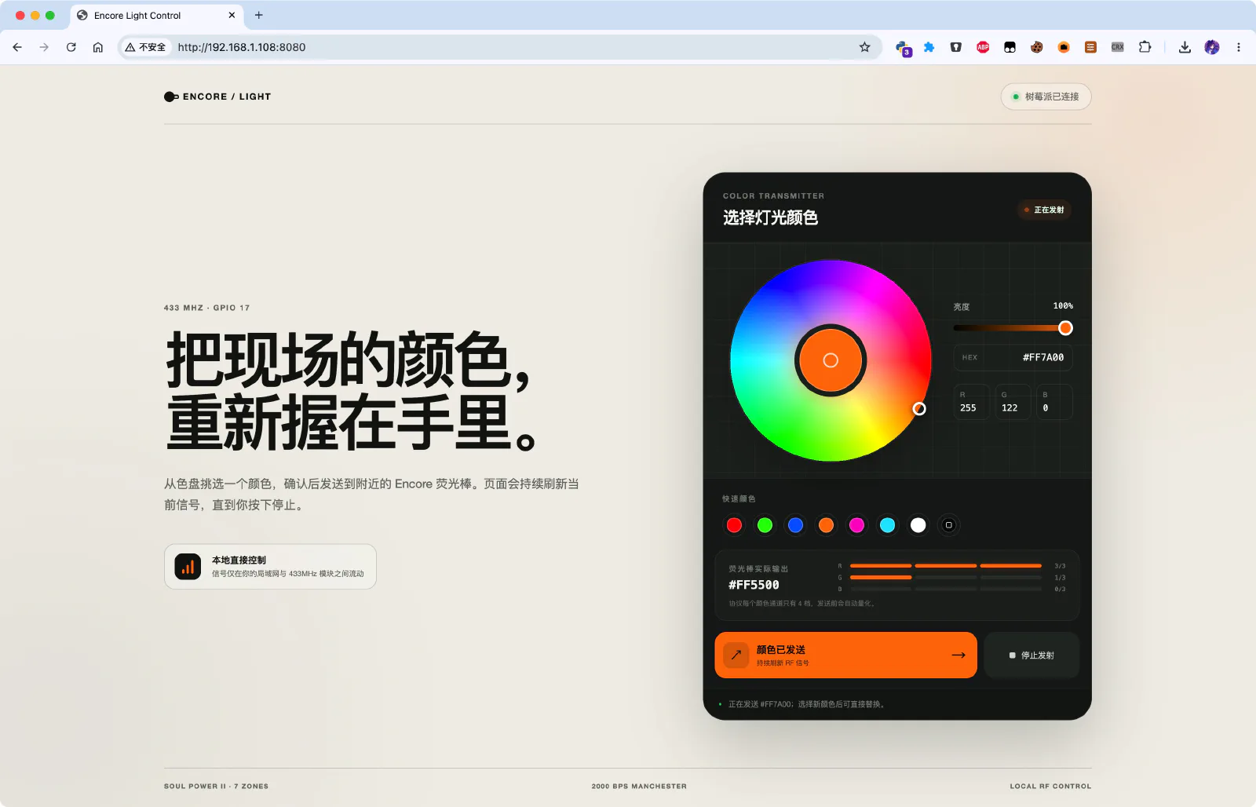The image size is (1256, 807).
Task: Click the browser back arrow
Action: coord(17,47)
